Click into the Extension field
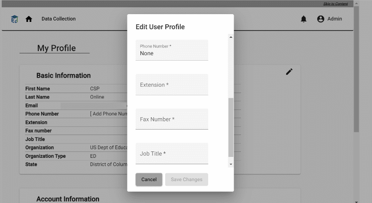 [x=172, y=85]
